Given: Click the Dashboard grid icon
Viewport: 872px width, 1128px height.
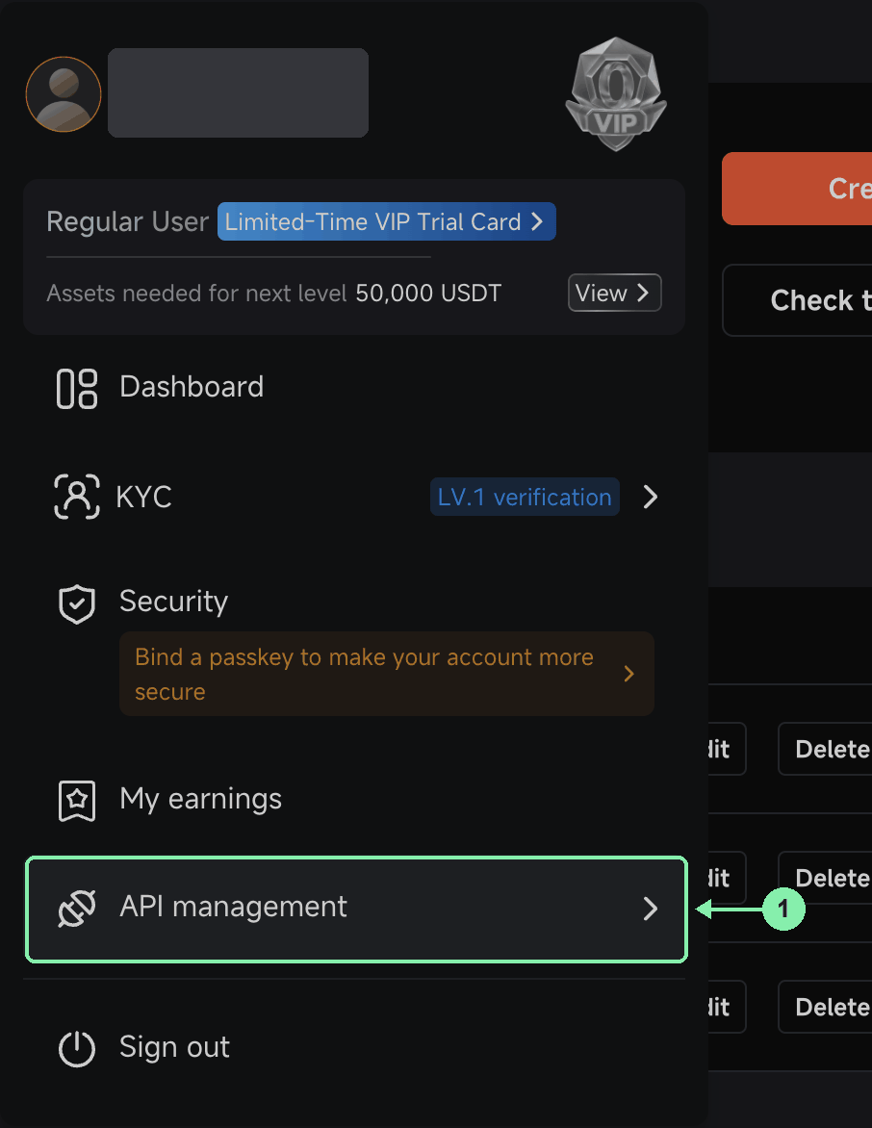Looking at the screenshot, I should [77, 389].
